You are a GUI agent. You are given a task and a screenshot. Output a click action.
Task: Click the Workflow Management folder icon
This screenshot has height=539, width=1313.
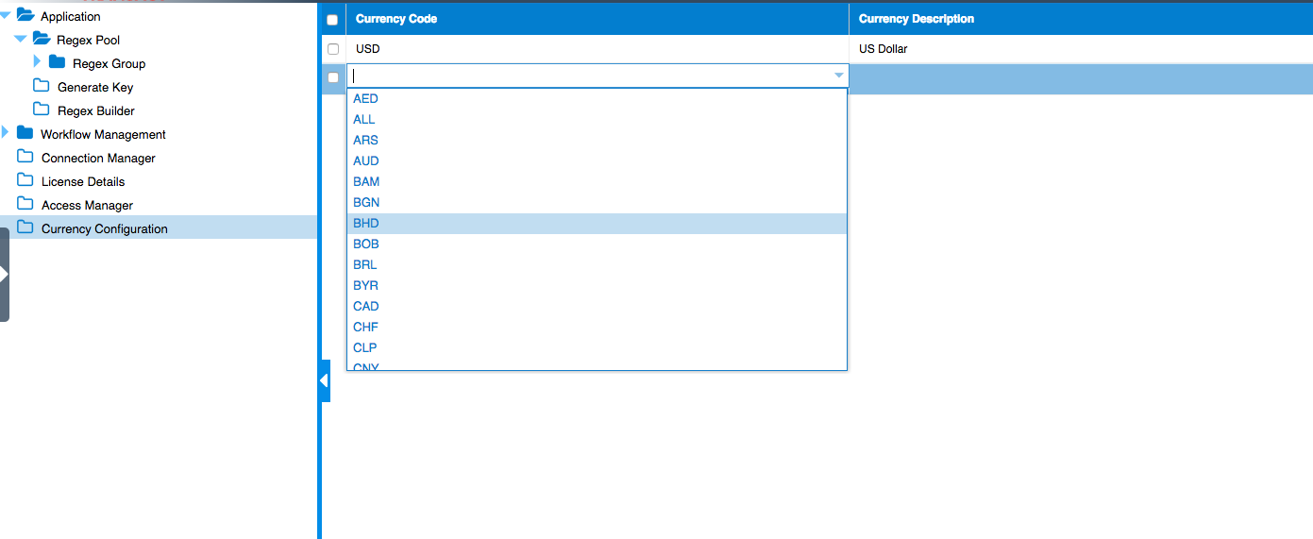(x=25, y=133)
